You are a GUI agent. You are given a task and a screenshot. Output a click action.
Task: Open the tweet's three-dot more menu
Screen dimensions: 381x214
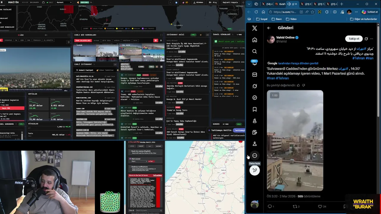click(x=371, y=39)
